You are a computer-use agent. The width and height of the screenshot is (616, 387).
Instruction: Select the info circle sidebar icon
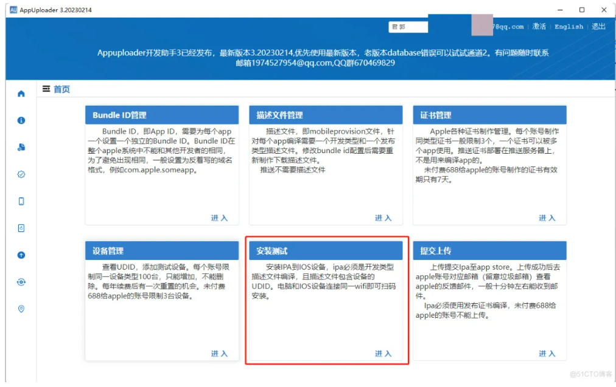click(x=21, y=120)
